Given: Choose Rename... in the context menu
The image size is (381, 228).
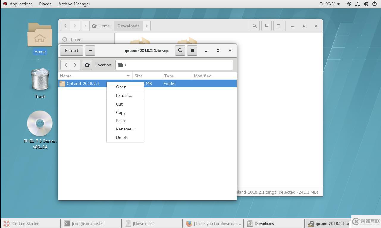Looking at the screenshot, I should click(125, 129).
